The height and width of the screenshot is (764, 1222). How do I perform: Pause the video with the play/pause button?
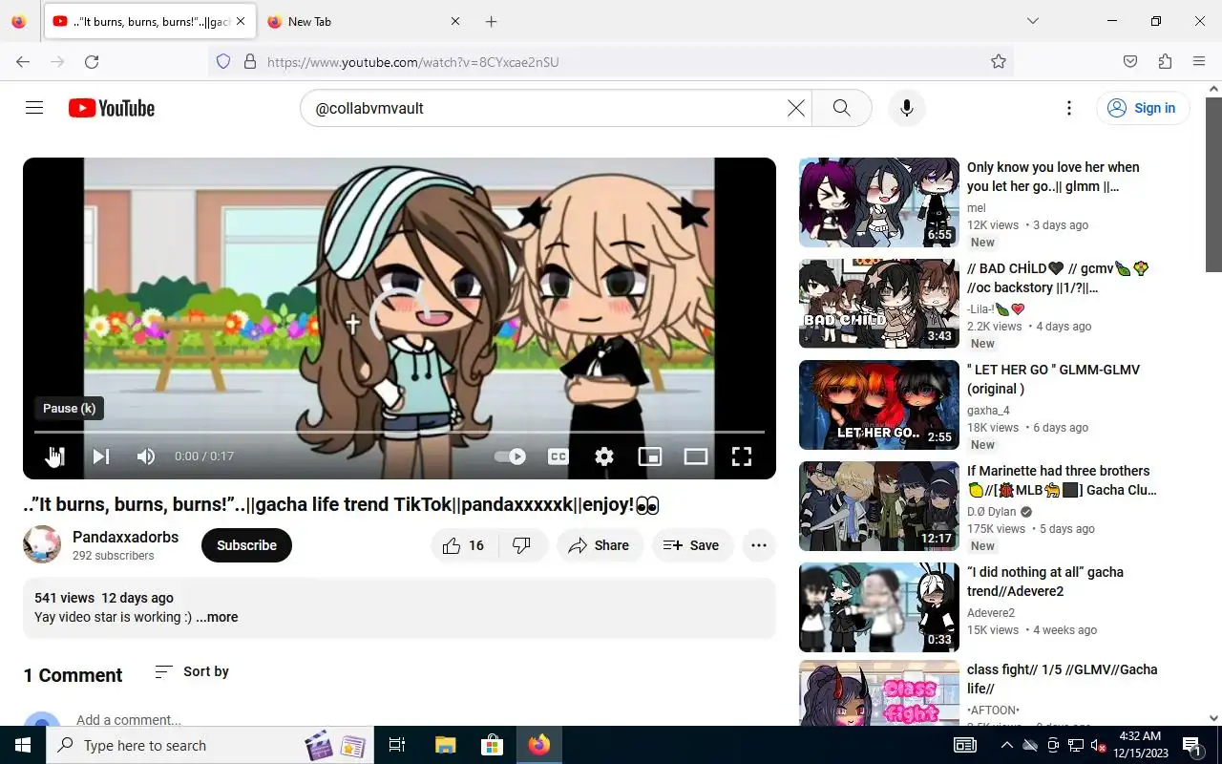point(54,456)
